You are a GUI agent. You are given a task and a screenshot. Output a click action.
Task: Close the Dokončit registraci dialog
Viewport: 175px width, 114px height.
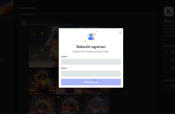click(x=120, y=32)
